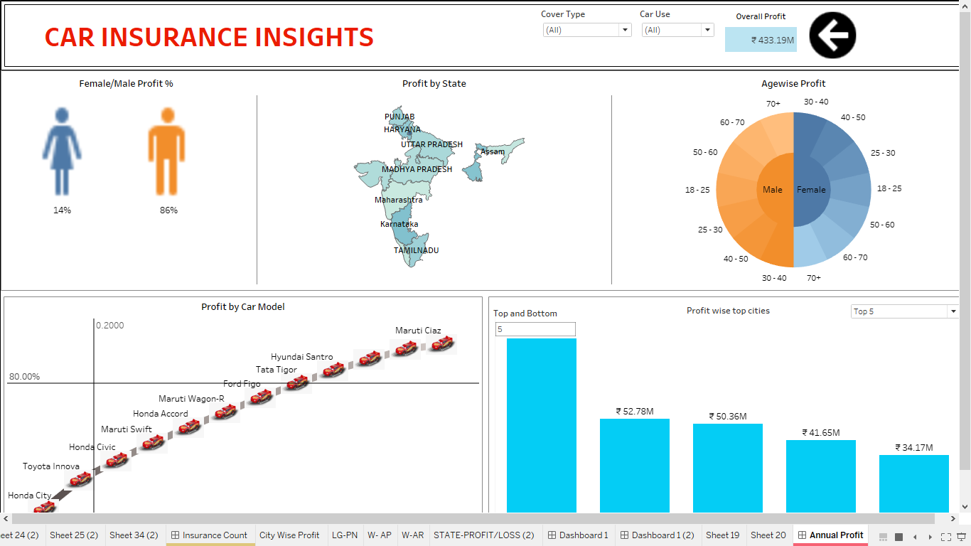This screenshot has width=971, height=546.
Task: Click the Hyundai Santro car marker
Action: 333,370
